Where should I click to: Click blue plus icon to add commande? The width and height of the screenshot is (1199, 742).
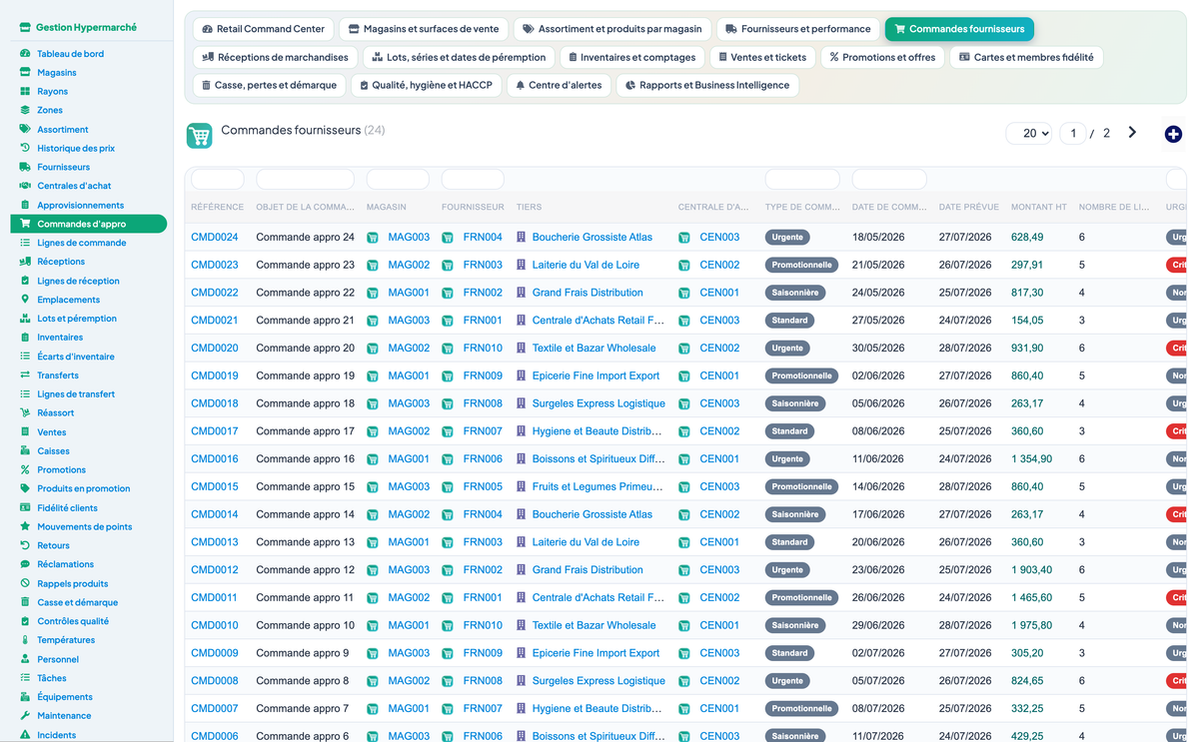(1173, 134)
